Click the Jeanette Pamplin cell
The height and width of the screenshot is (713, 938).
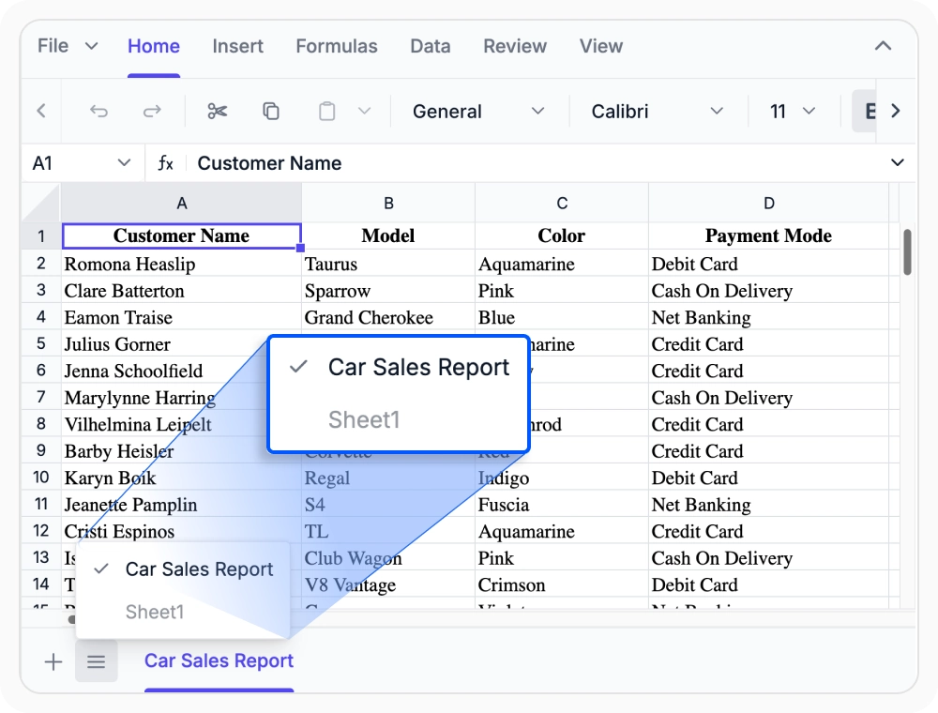pos(181,505)
